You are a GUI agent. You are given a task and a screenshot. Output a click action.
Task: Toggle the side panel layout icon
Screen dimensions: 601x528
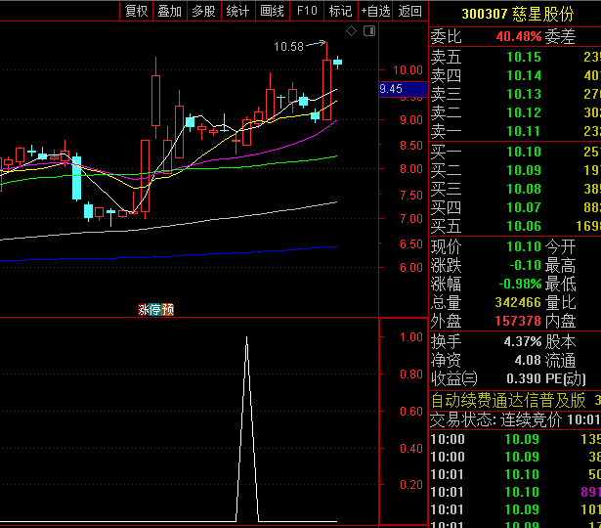369,30
